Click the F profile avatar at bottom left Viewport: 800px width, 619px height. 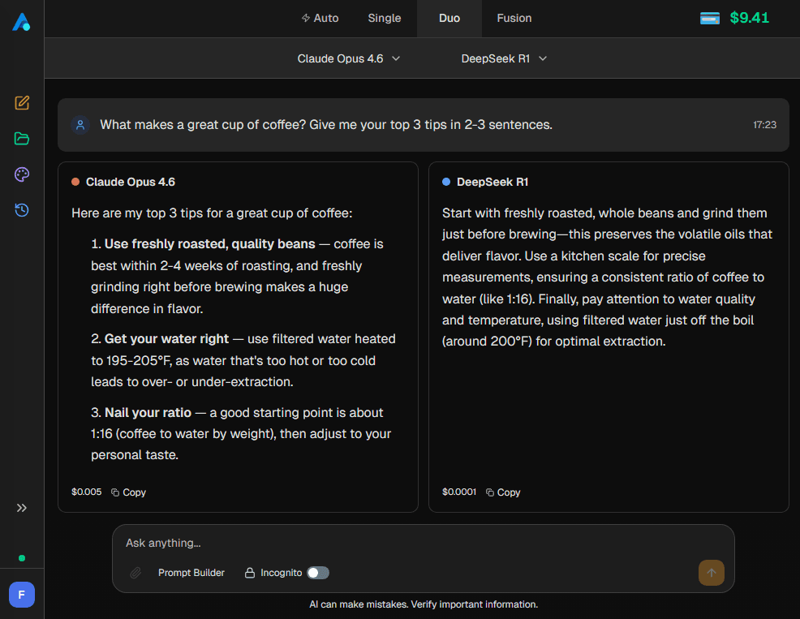(x=22, y=595)
